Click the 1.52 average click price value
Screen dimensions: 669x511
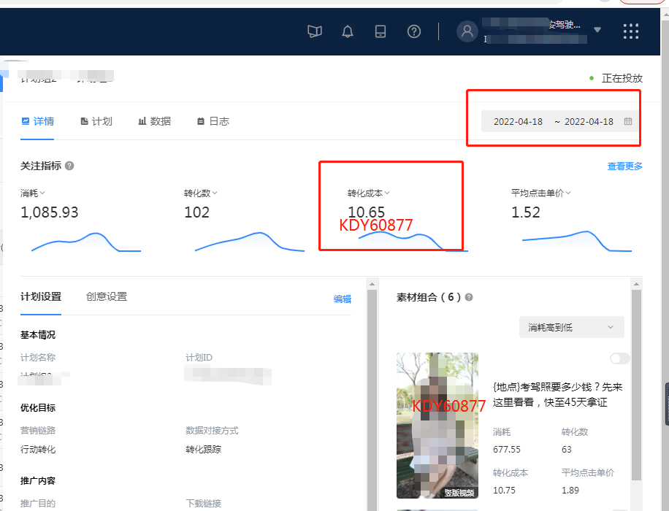(x=526, y=212)
